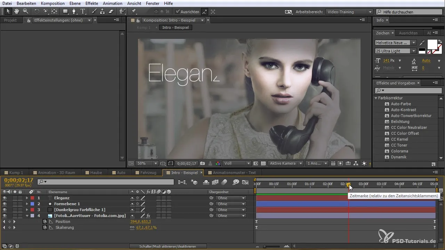
Task: Enable motion blur for timeline layers
Action: click(x=224, y=182)
